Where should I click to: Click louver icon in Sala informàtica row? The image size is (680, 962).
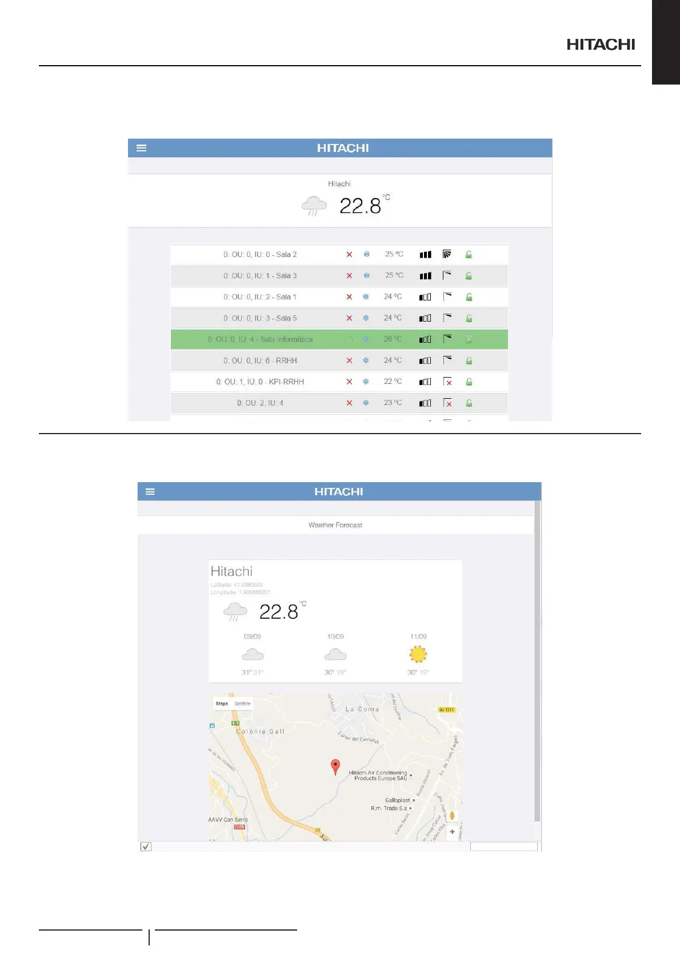click(447, 339)
